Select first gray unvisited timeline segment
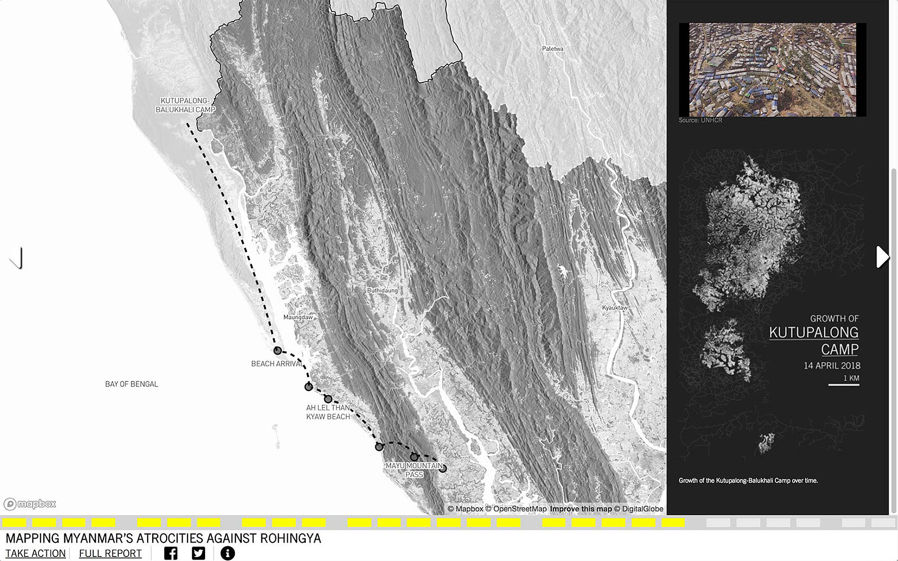The image size is (898, 561). [x=718, y=523]
